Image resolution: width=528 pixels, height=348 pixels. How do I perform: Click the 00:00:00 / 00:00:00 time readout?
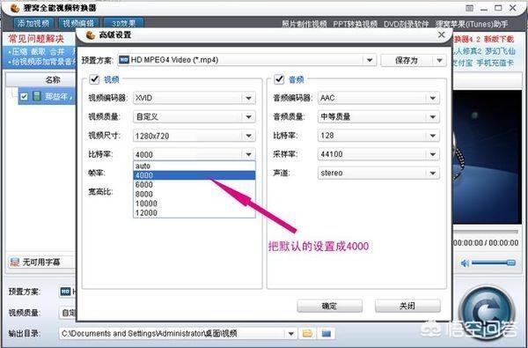486,243
